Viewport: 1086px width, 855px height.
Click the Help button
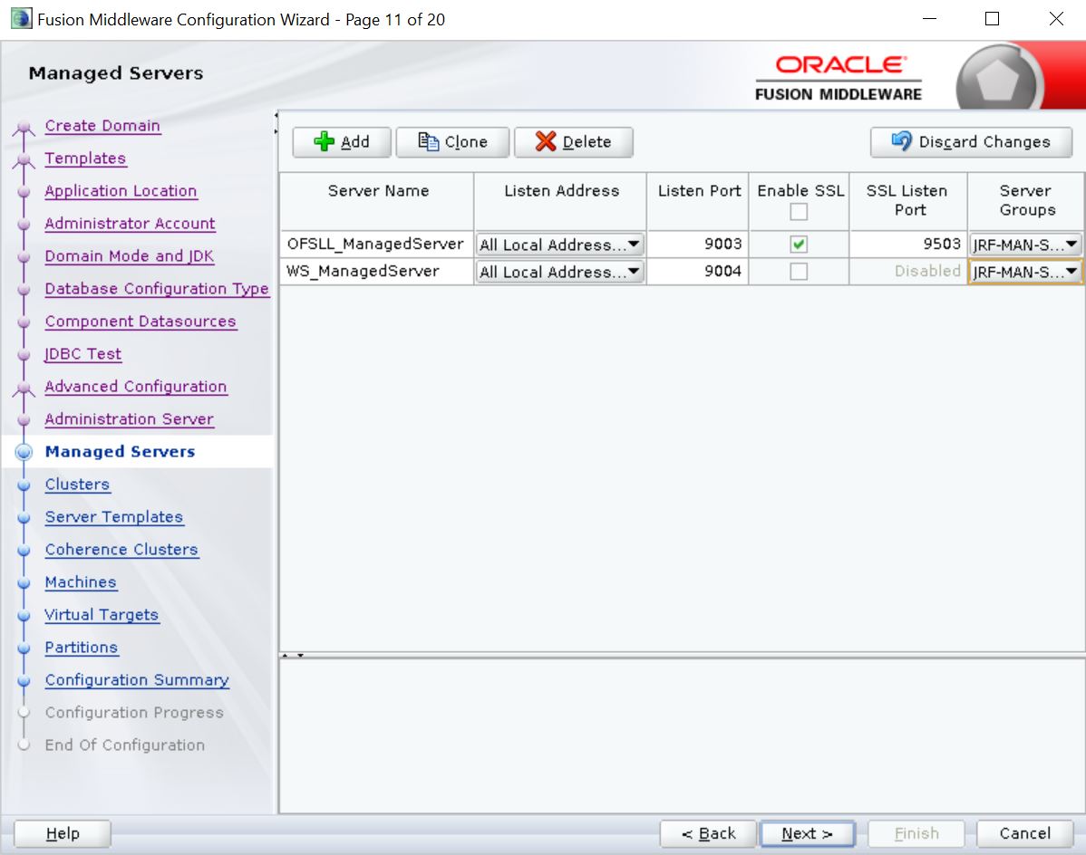click(63, 833)
